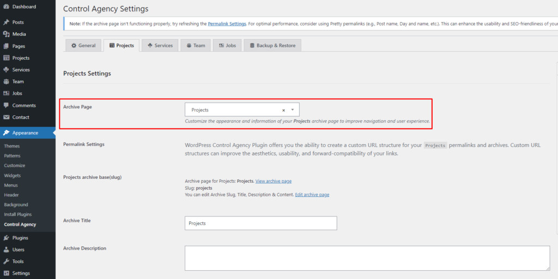Click the Contact envelope icon
Screen dimensions: 558x279
[6, 117]
